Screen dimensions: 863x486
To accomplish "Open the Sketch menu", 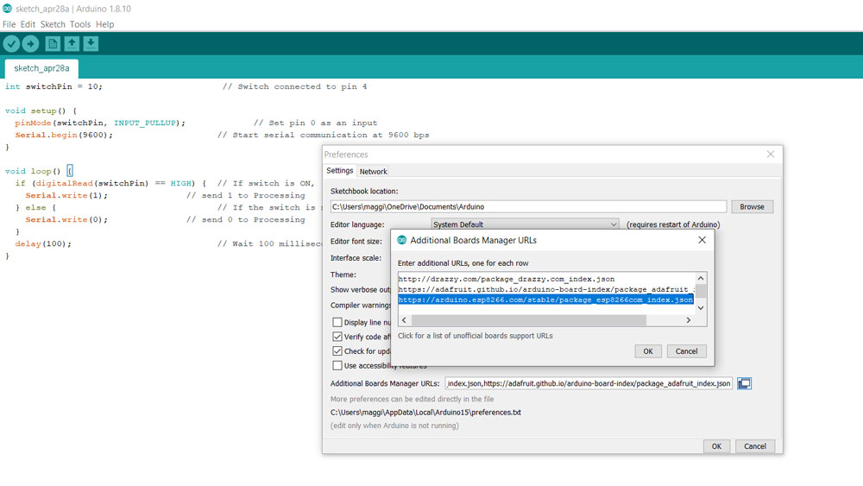I will 53,24.
